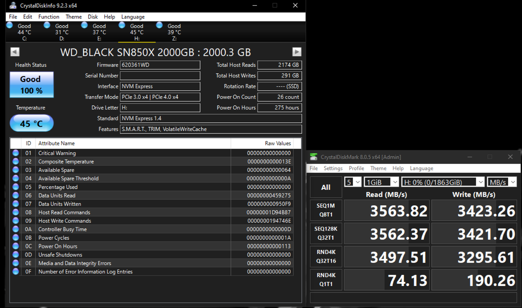Open Theme menu in CrystalDiskMark
Viewport: 522px width, 308px height.
coord(378,168)
